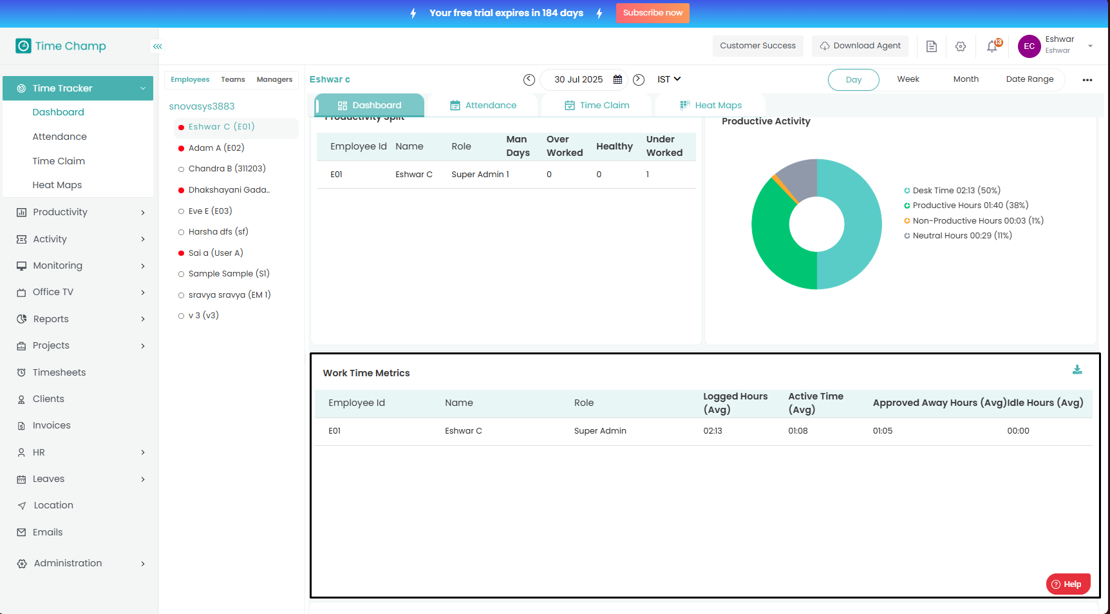Go to previous day arrow
The width and height of the screenshot is (1110, 614).
click(529, 80)
